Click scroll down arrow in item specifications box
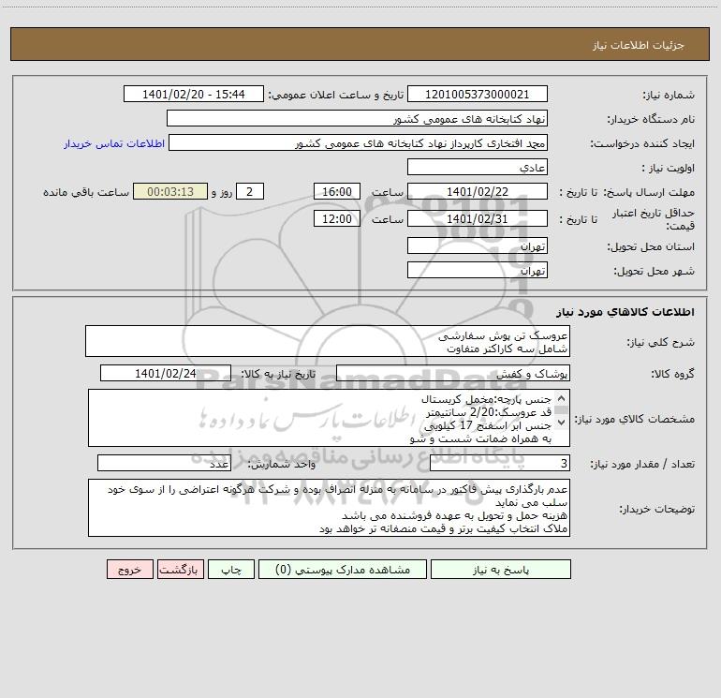721x698 pixels. tap(561, 422)
